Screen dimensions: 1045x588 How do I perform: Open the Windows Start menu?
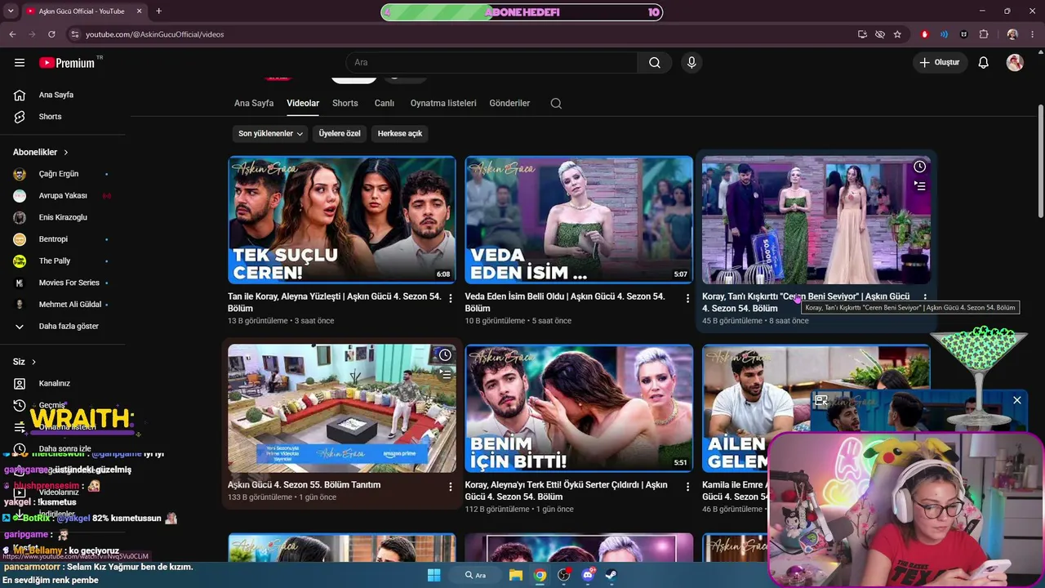(x=434, y=575)
